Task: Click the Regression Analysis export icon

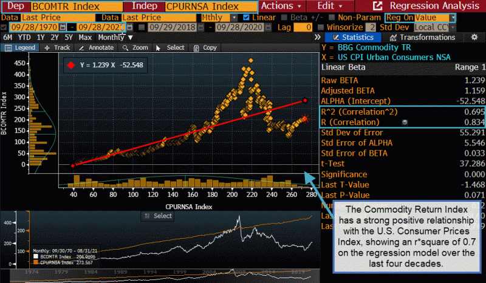Action: pyautogui.click(x=377, y=6)
